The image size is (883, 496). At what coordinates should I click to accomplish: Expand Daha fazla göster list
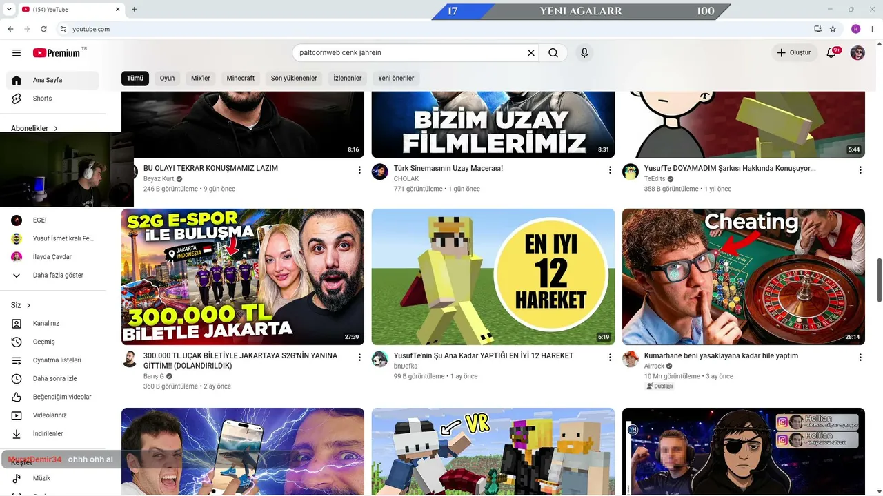52,275
